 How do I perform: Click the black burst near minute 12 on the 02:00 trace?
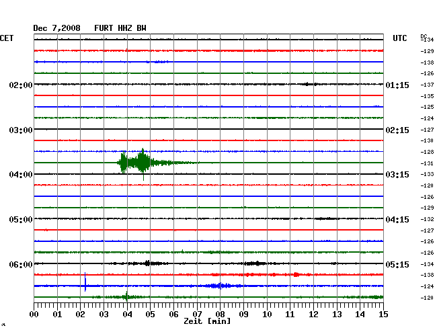[310, 84]
